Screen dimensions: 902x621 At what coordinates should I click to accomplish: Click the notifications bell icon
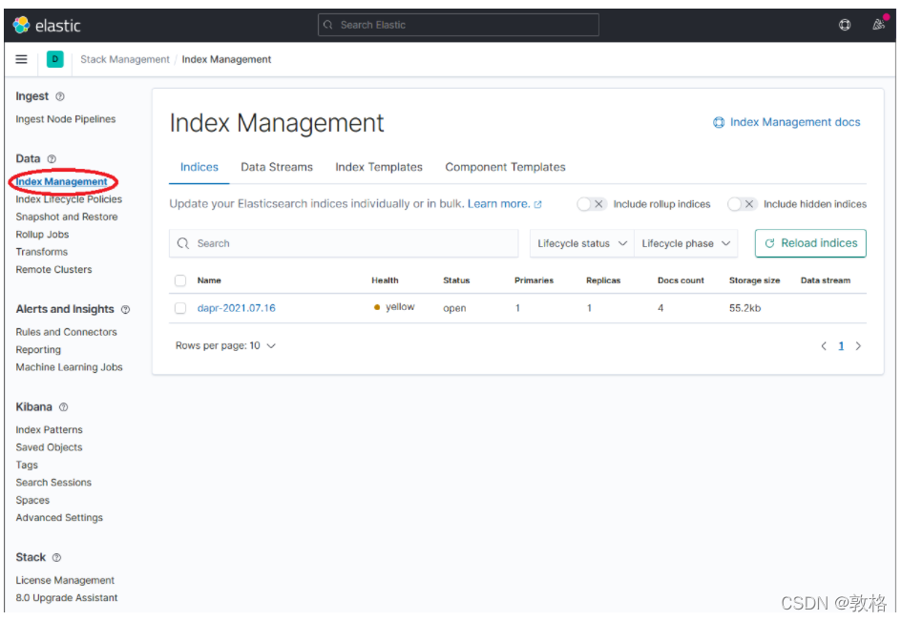(877, 25)
